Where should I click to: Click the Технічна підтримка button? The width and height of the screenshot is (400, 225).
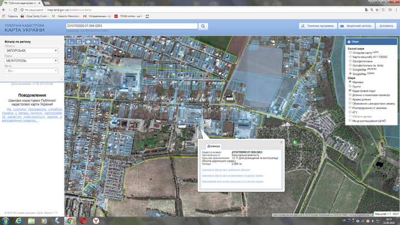pos(317,26)
